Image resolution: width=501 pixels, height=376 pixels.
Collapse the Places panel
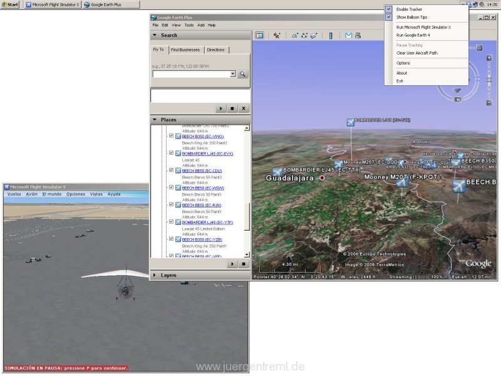coord(155,120)
